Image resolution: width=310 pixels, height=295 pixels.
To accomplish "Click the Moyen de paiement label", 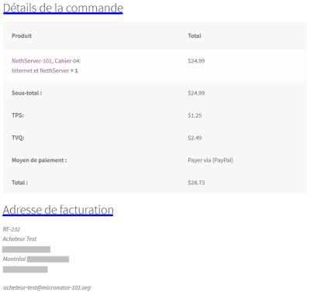I will (40, 160).
